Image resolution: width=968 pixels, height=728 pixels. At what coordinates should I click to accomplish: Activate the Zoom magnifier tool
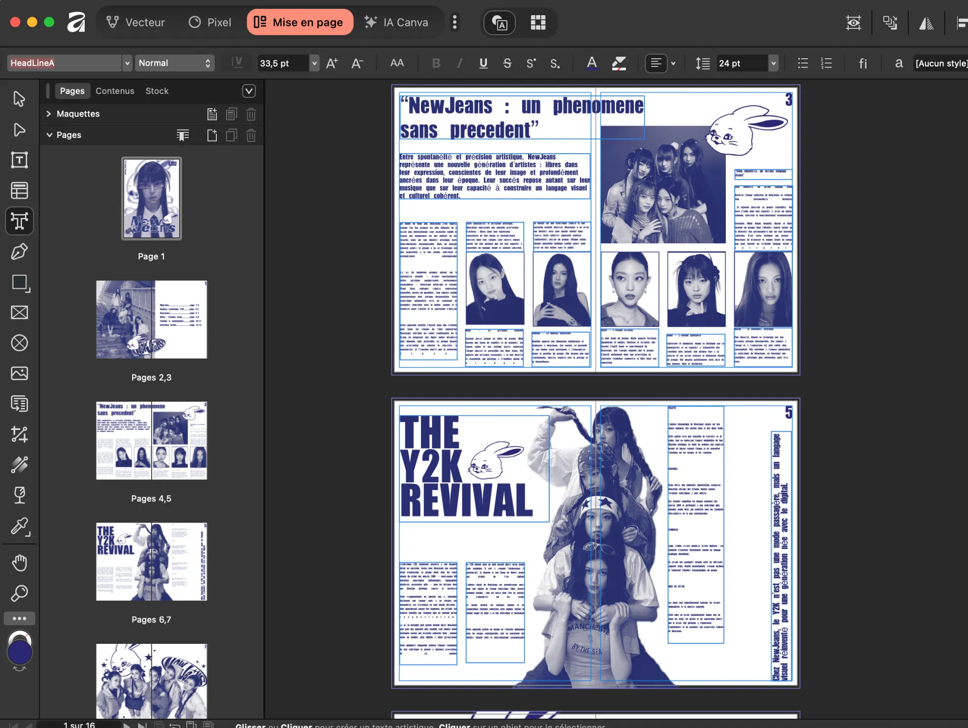click(x=20, y=593)
